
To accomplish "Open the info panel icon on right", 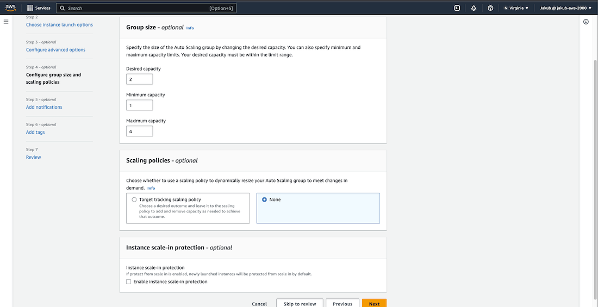I will [x=586, y=22].
